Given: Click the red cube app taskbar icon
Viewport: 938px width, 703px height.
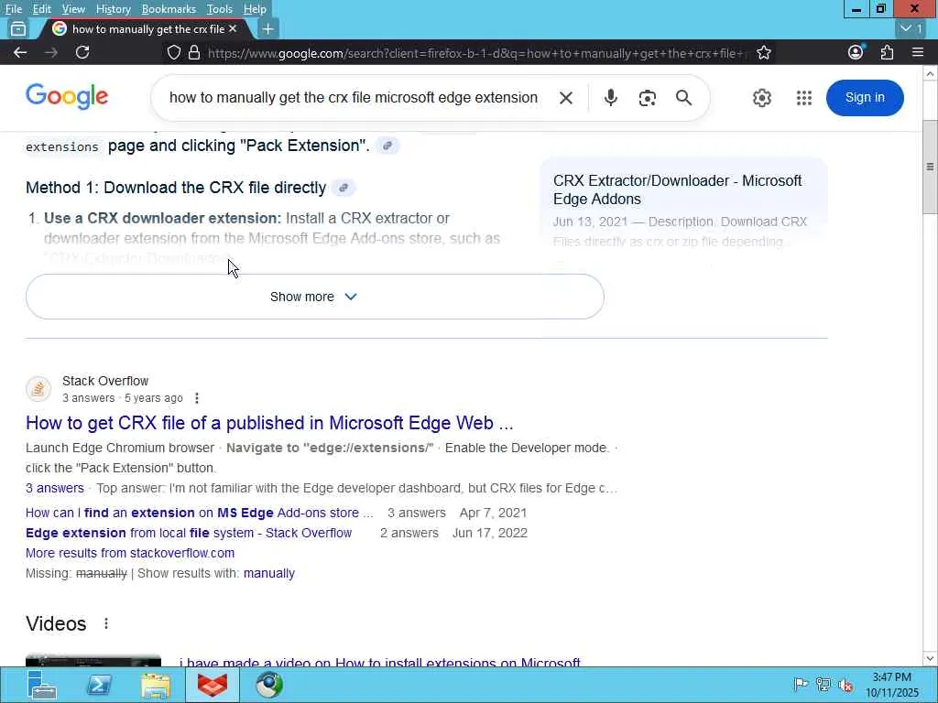Looking at the screenshot, I should tap(213, 685).
